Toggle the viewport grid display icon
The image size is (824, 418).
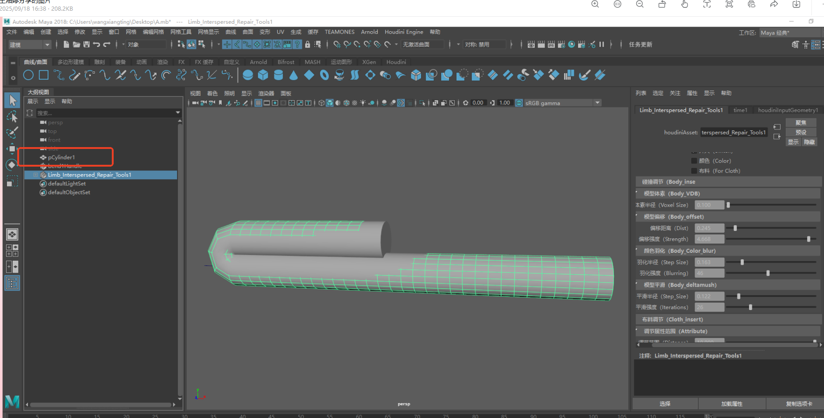point(258,103)
